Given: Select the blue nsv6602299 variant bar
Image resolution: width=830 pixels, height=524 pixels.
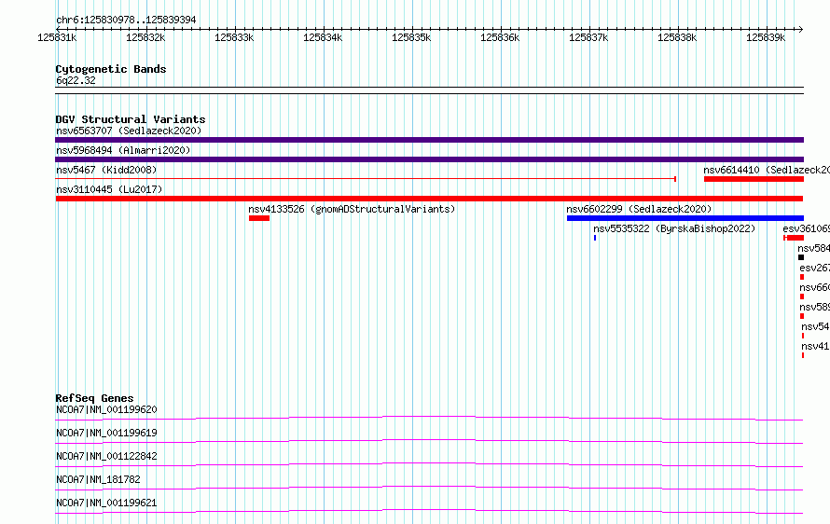Looking at the screenshot, I should (x=685, y=218).
